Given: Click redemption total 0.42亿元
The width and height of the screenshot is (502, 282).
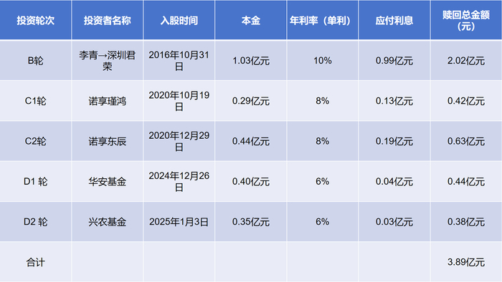Looking at the screenshot, I should click(466, 101).
